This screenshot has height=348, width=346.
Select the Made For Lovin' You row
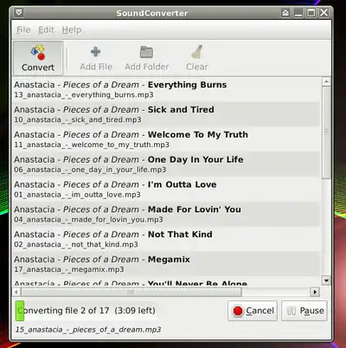tap(167, 214)
